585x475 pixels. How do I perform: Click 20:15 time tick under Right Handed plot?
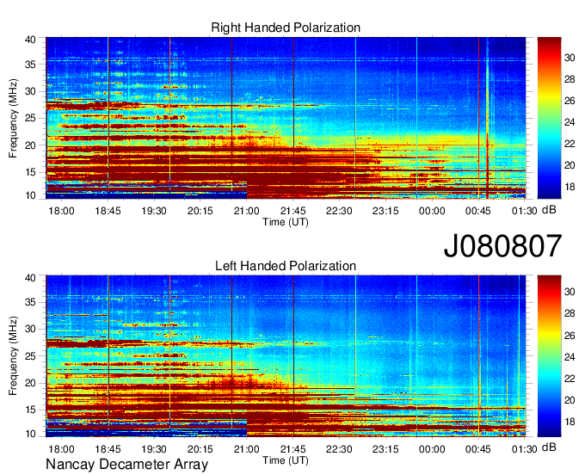pyautogui.click(x=200, y=211)
